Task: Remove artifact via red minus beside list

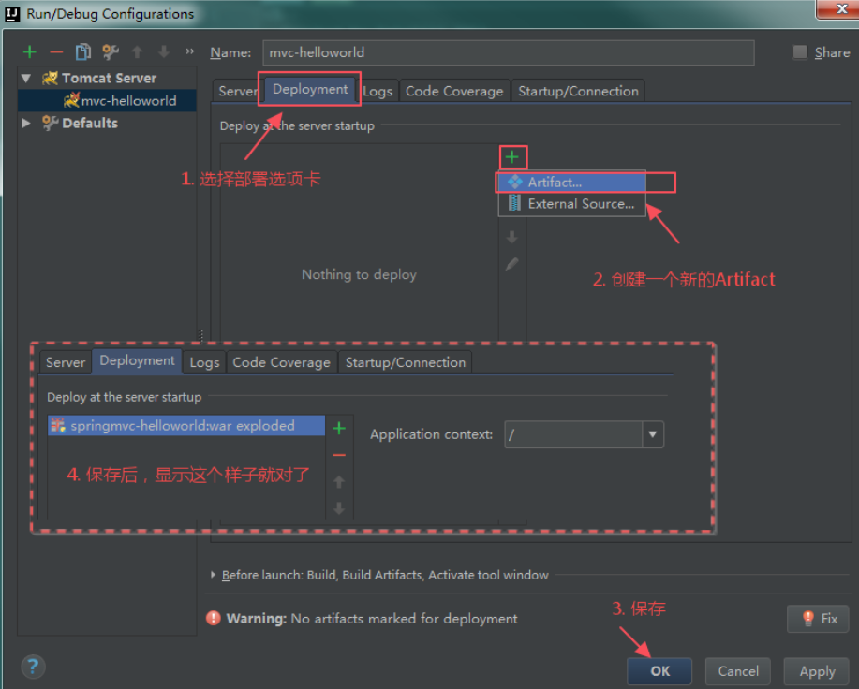Action: pyautogui.click(x=339, y=455)
